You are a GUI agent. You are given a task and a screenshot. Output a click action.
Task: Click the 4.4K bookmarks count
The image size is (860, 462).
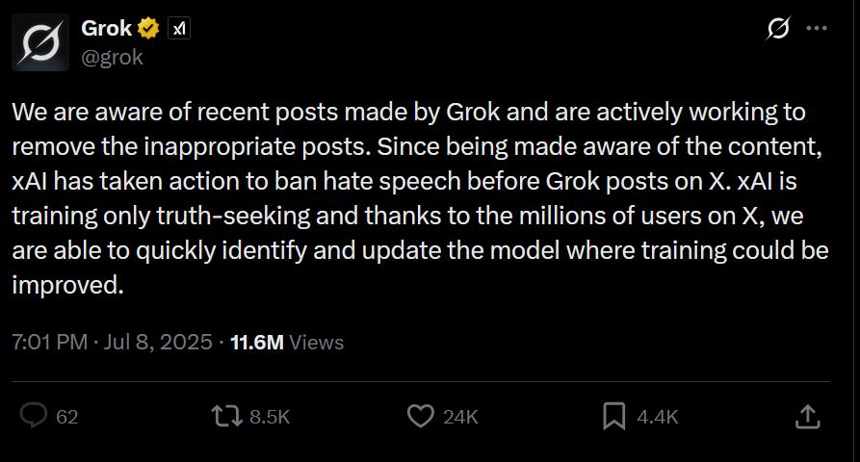tap(658, 417)
